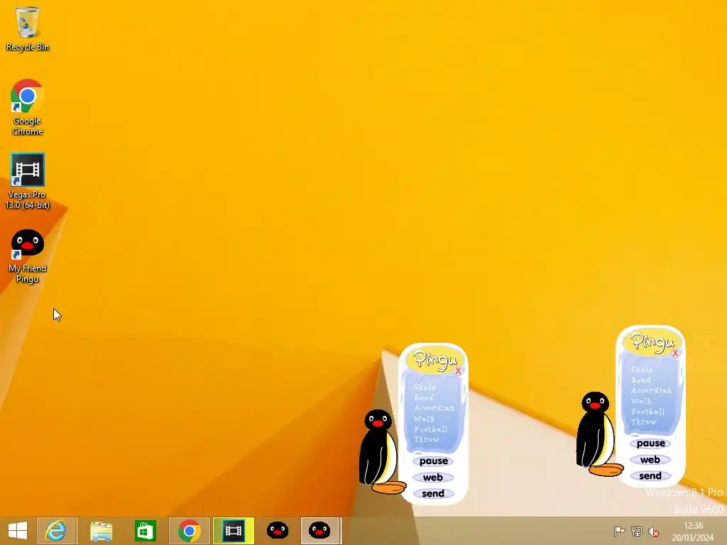The width and height of the screenshot is (727, 545).
Task: Choose Walk in the right Pingu panel
Action: [x=641, y=401]
